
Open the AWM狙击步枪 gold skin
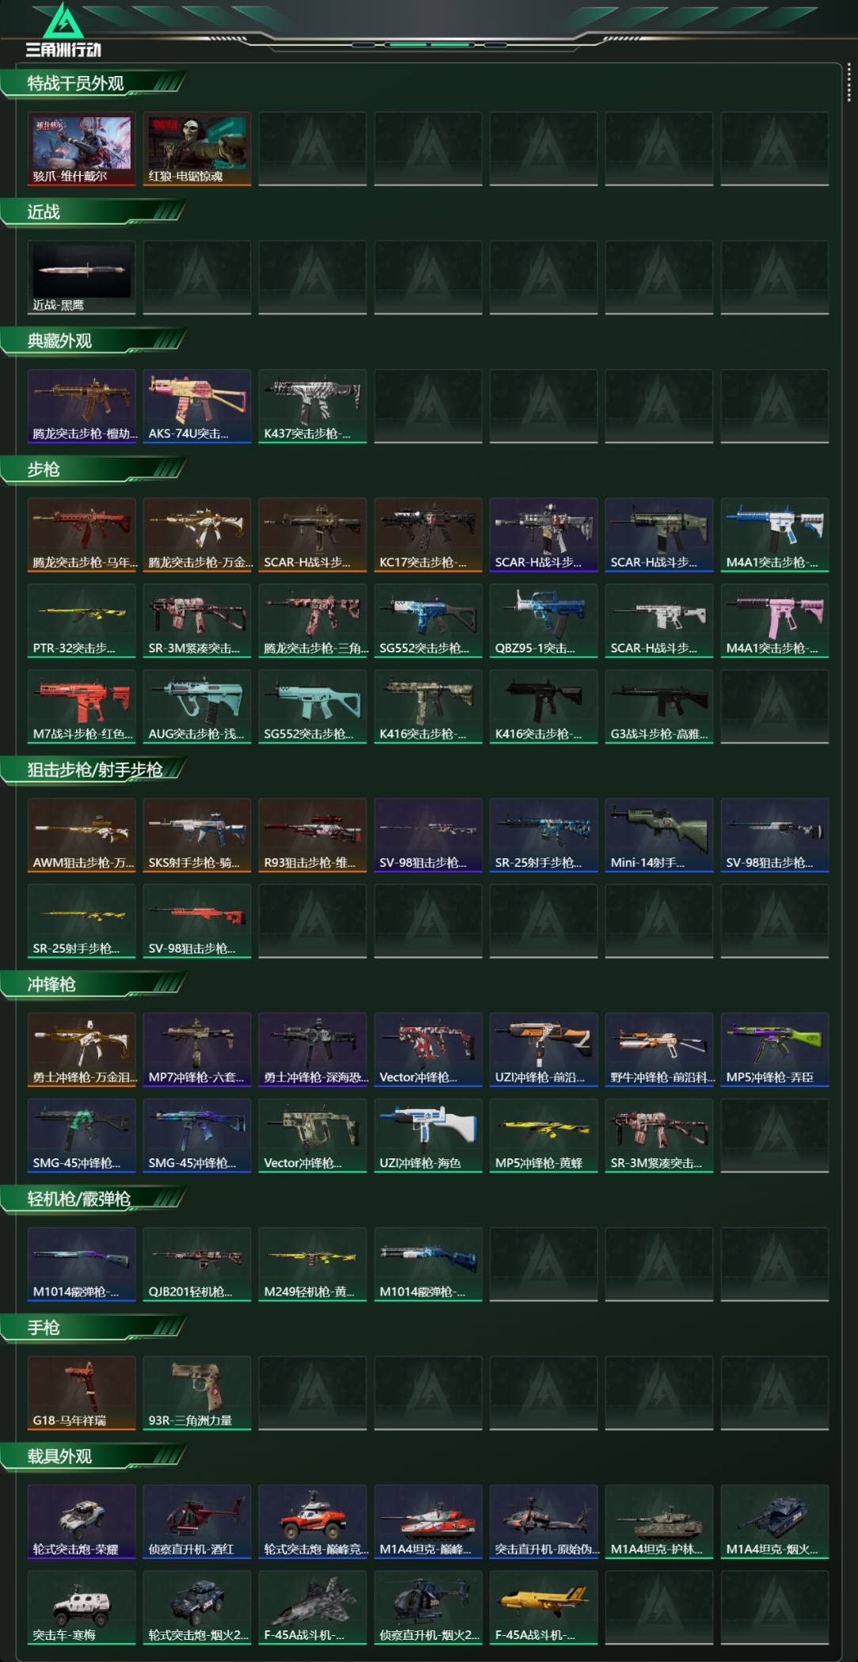(x=82, y=835)
